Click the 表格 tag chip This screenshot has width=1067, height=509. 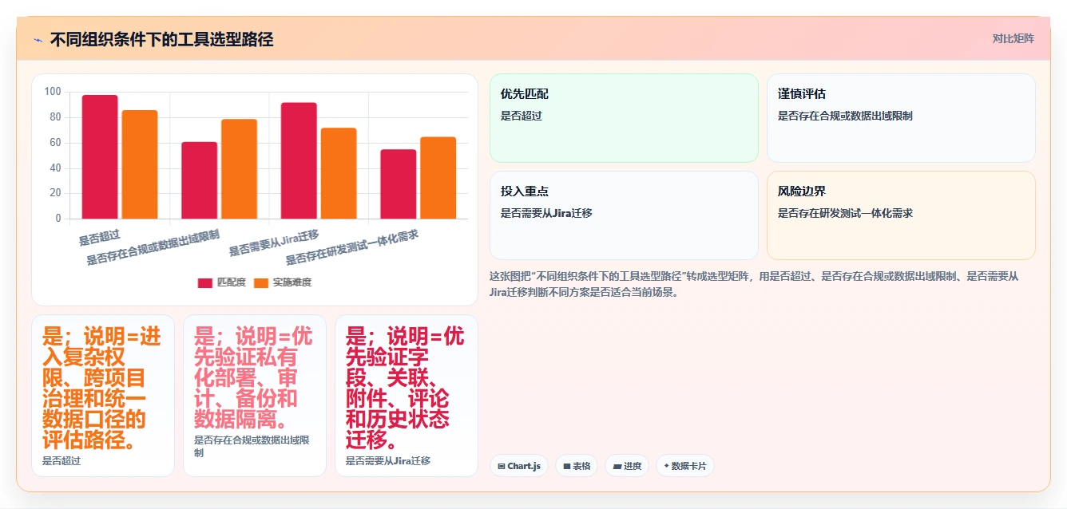(x=576, y=466)
